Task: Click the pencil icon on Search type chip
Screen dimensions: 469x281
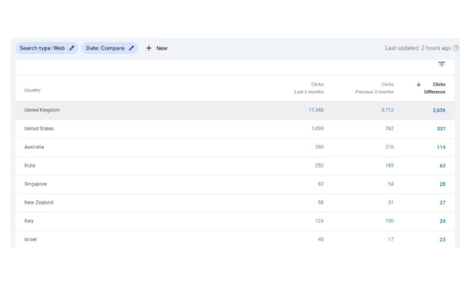Action: pos(72,49)
